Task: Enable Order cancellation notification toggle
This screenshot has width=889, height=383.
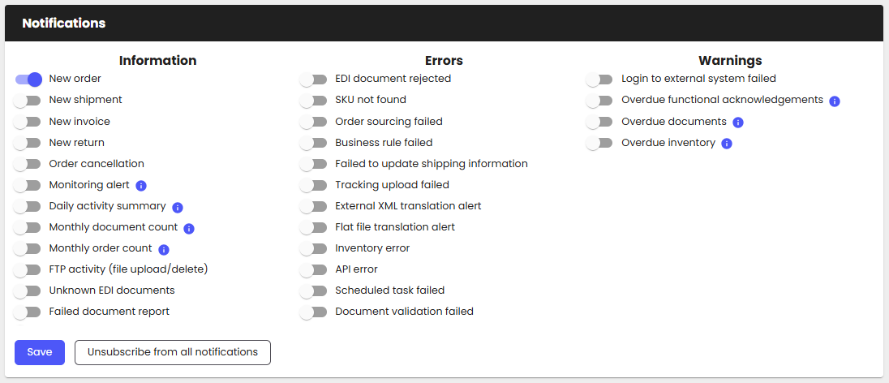Action: pyautogui.click(x=28, y=164)
